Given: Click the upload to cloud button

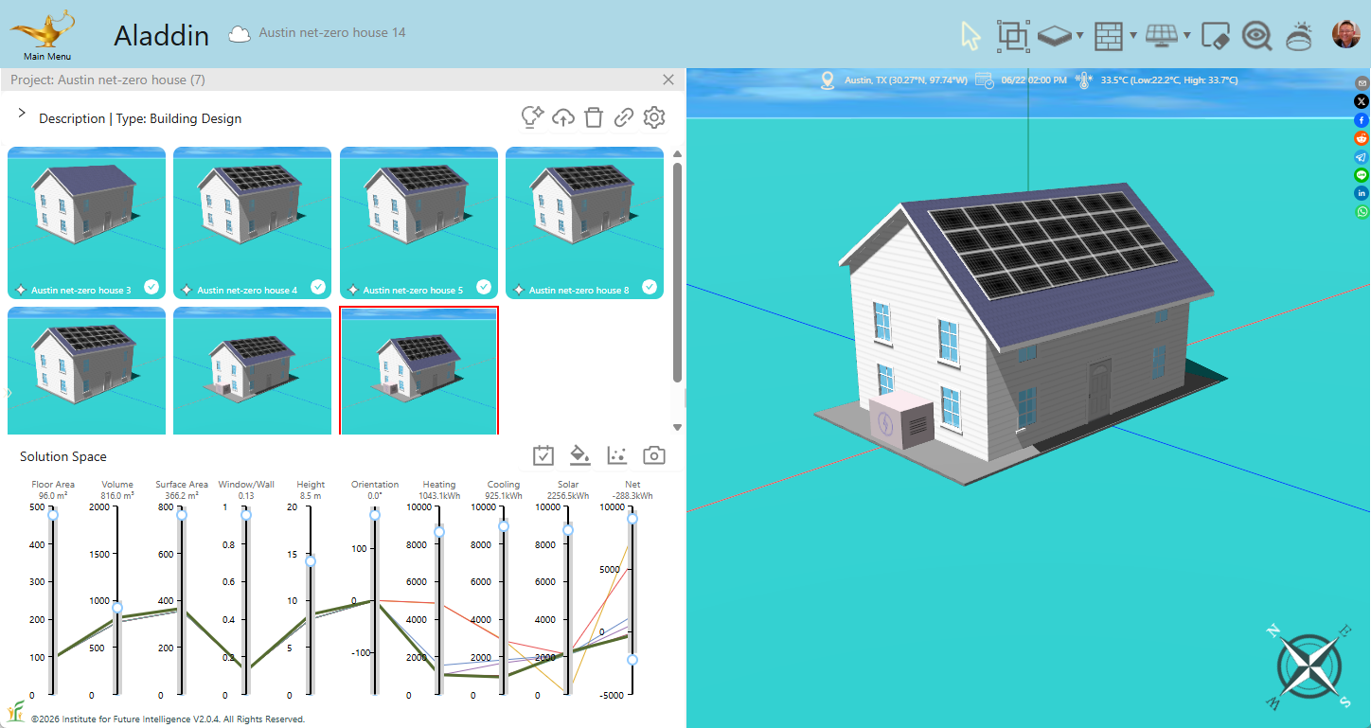Looking at the screenshot, I should (563, 117).
